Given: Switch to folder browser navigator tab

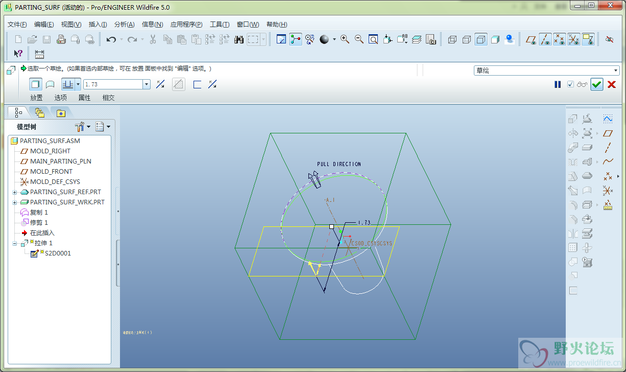Looking at the screenshot, I should (39, 112).
